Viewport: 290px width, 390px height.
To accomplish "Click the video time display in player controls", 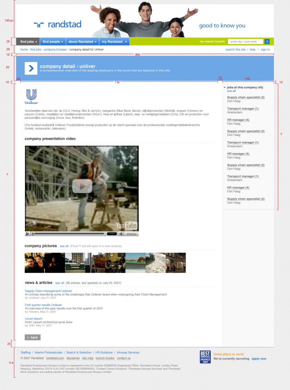I will pos(112,234).
